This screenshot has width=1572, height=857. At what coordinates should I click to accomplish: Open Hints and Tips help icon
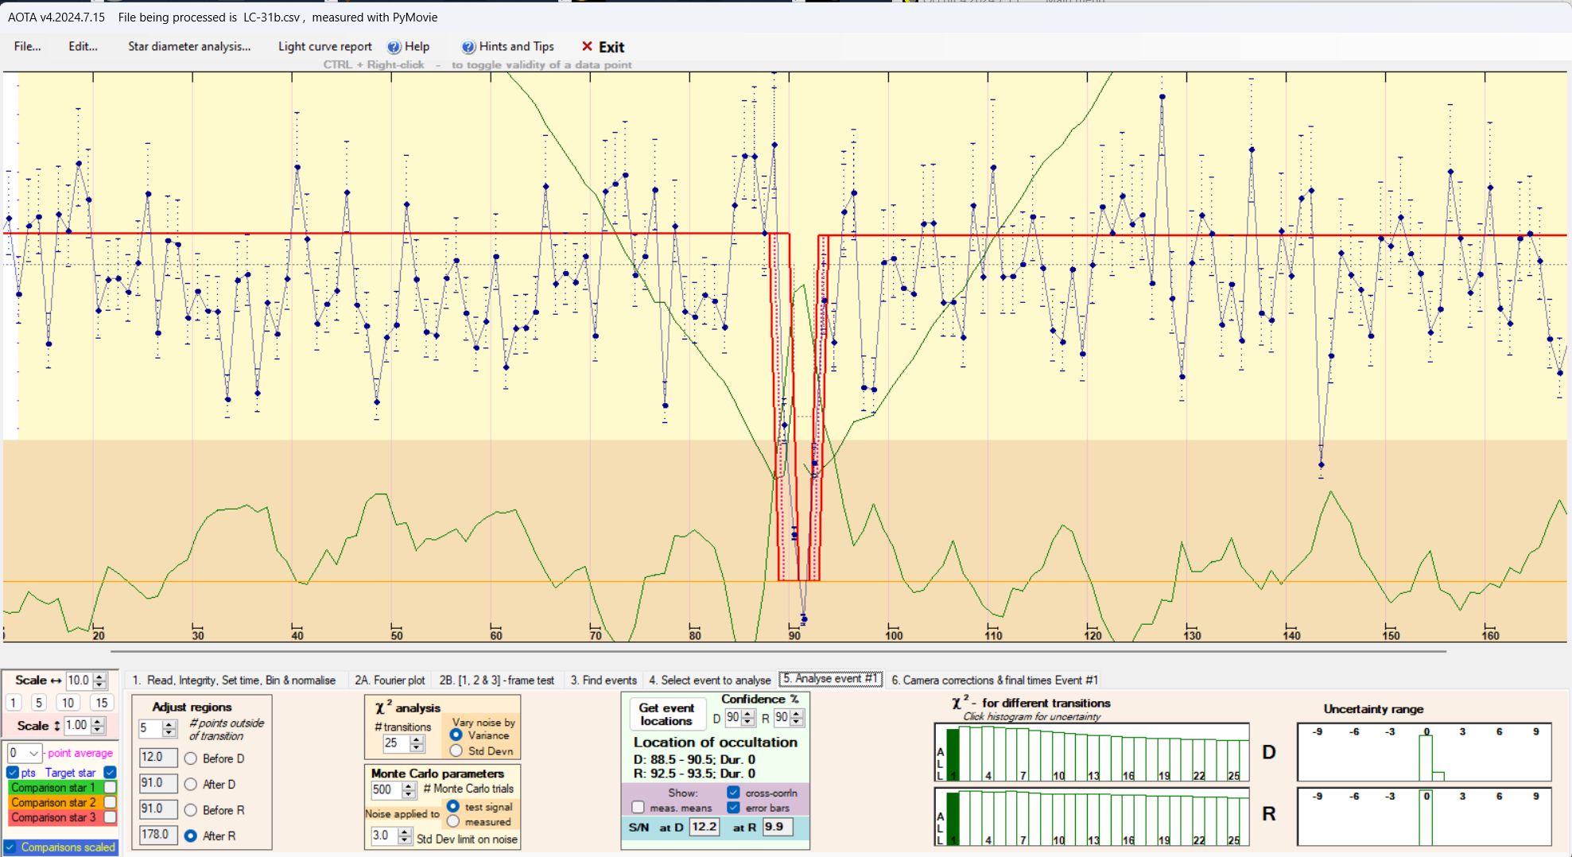pos(468,47)
